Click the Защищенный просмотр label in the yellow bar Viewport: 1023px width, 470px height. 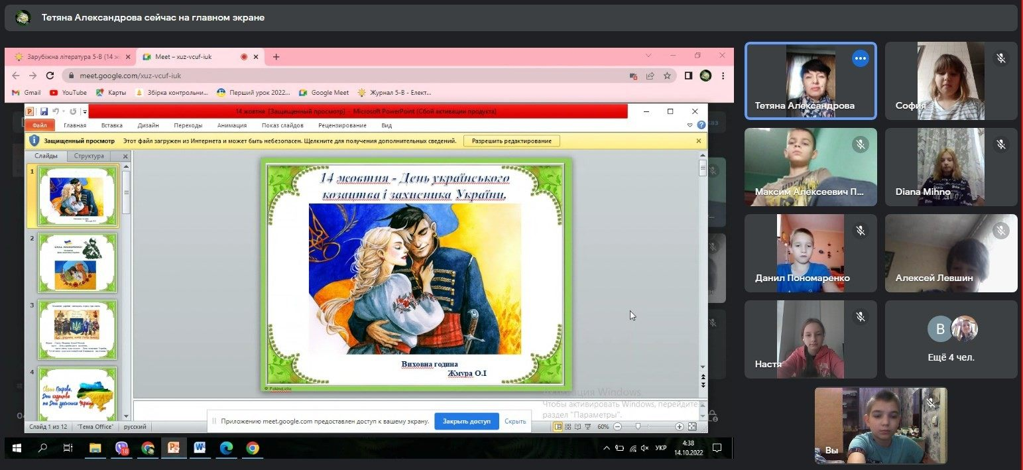tap(80, 141)
